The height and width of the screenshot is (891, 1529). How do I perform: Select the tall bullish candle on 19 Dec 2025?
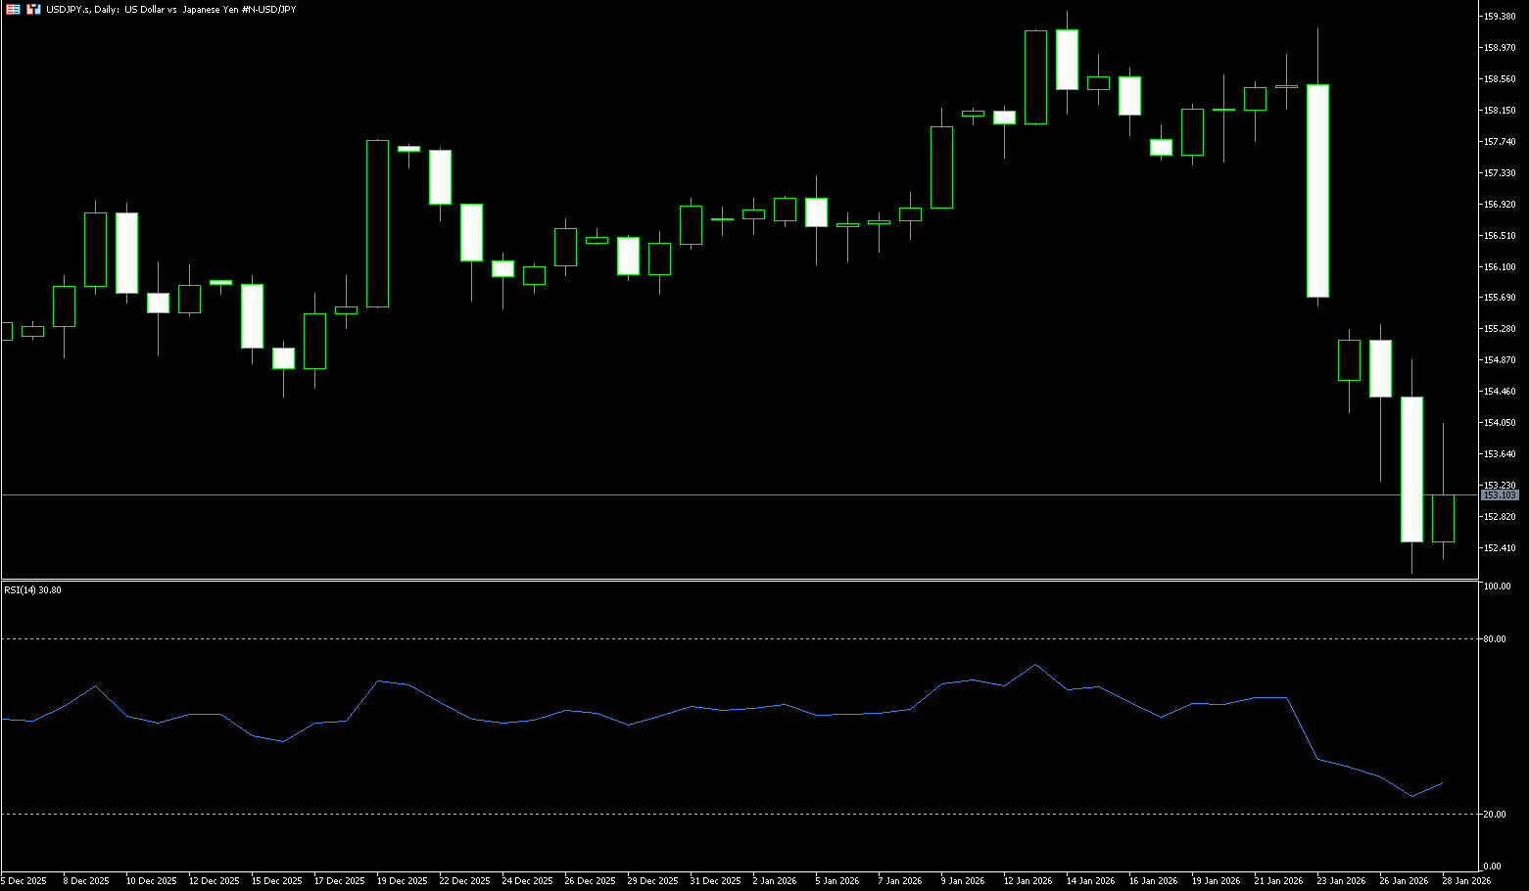tap(377, 223)
